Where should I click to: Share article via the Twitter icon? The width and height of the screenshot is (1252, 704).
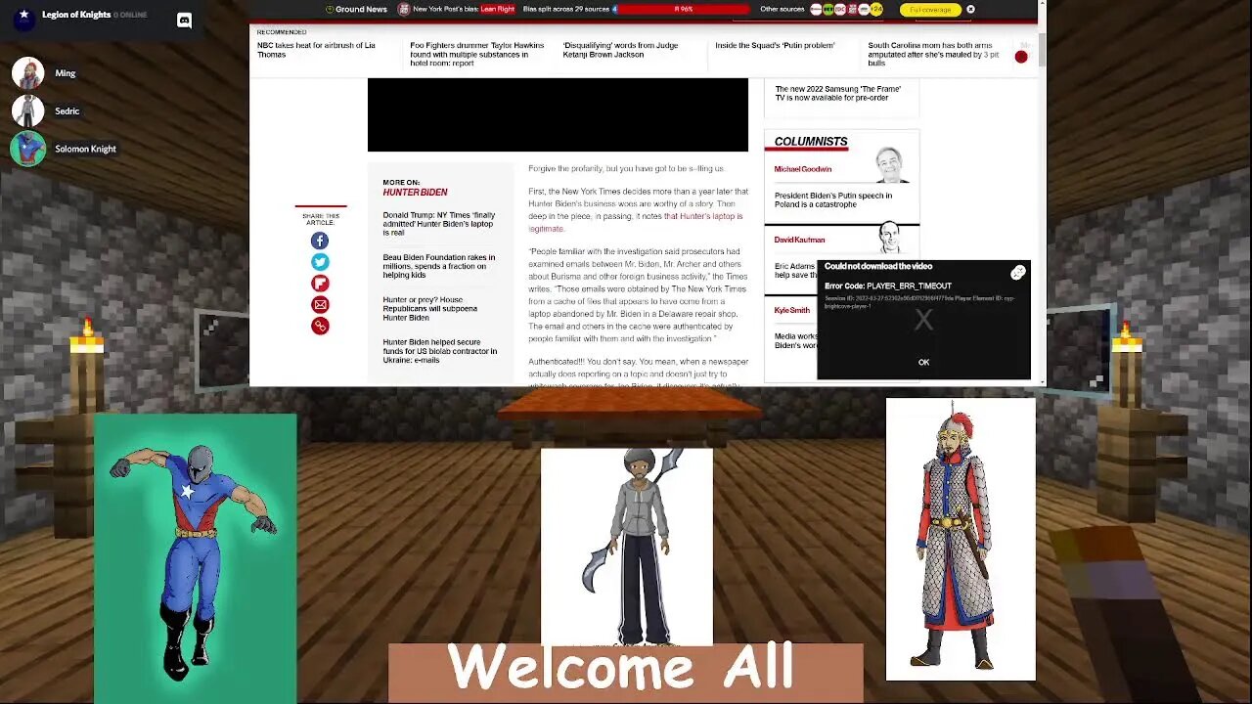click(x=320, y=262)
